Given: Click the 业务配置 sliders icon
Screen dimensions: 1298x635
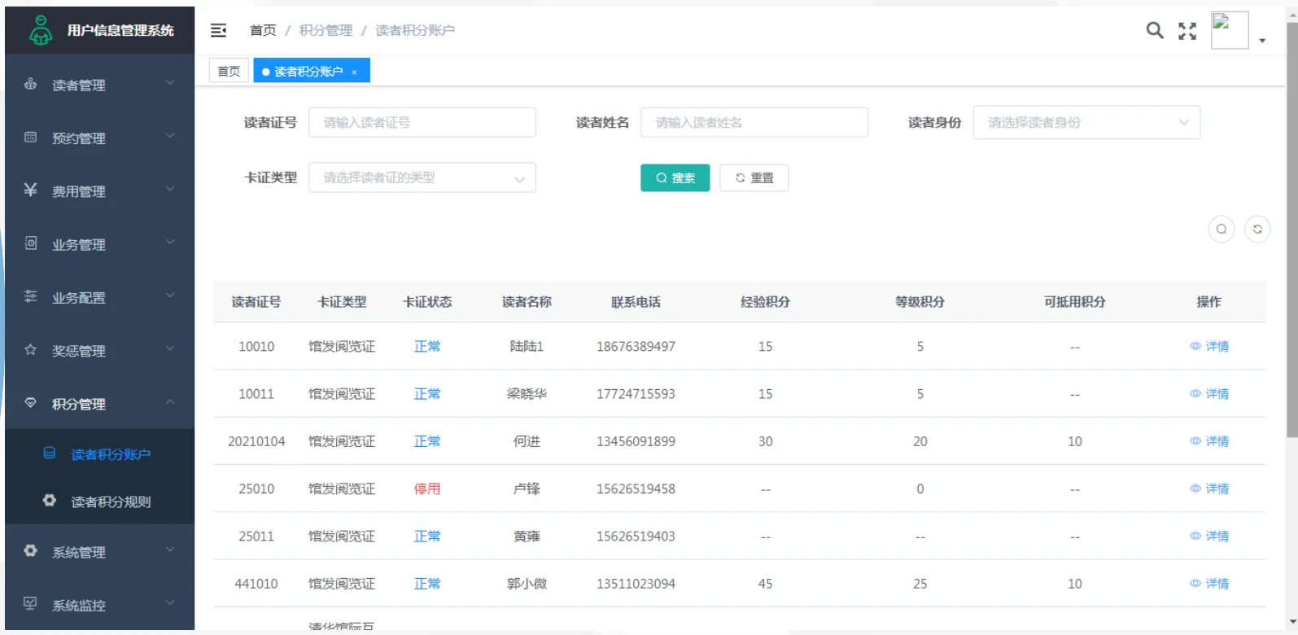Looking at the screenshot, I should tap(31, 296).
